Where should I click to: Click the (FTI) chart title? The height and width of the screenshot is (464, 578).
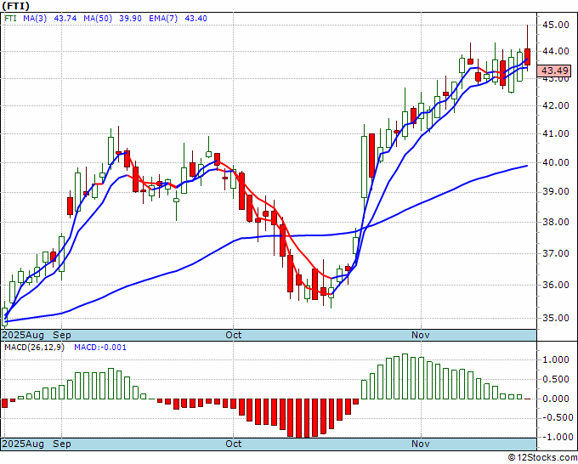point(16,6)
